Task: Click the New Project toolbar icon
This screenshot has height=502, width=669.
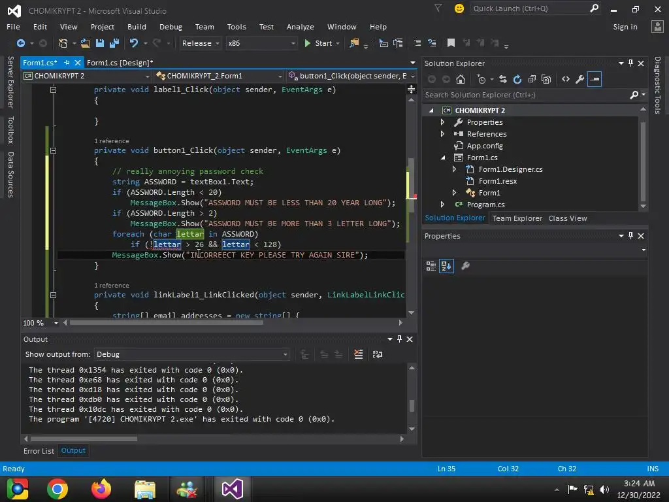Action: (x=63, y=43)
